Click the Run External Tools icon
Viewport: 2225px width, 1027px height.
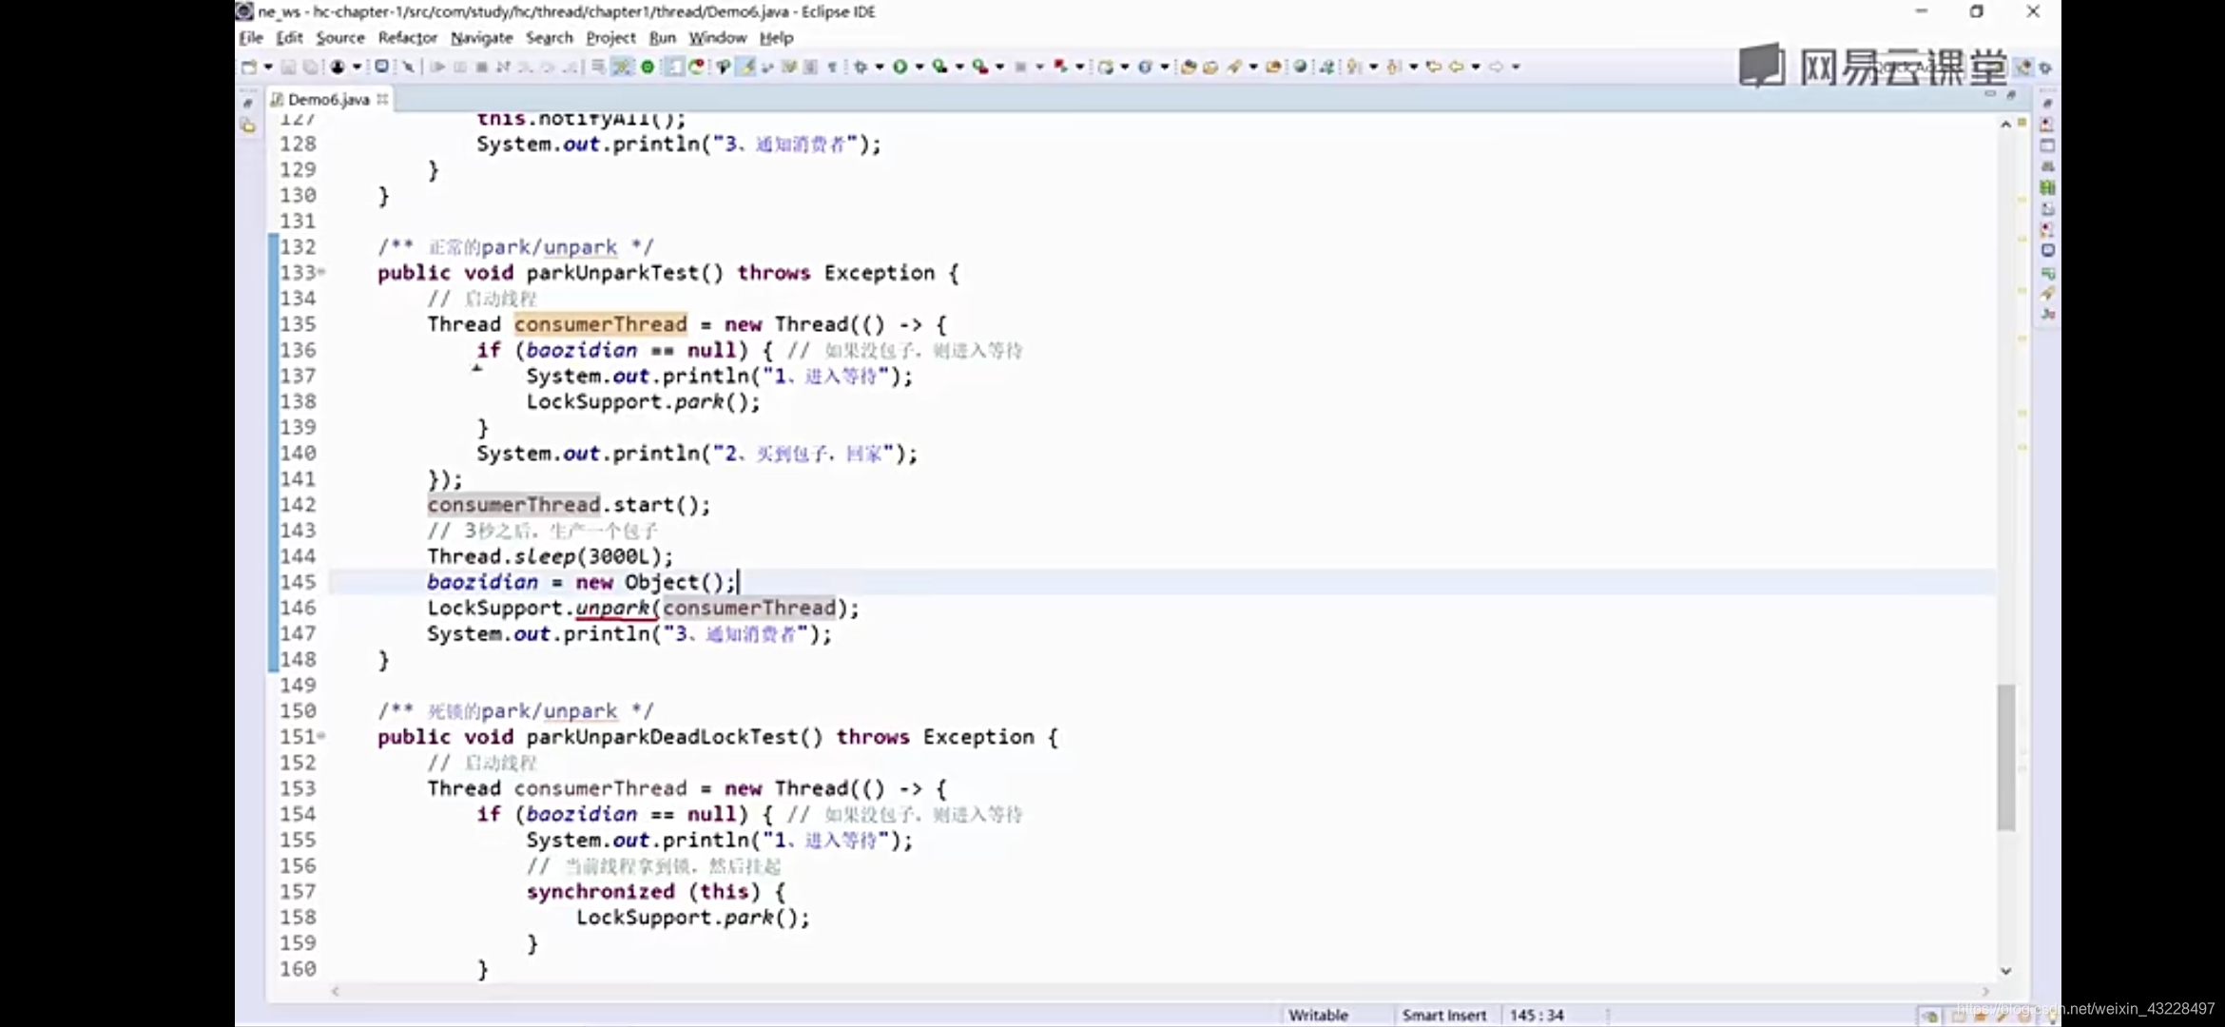[979, 67]
